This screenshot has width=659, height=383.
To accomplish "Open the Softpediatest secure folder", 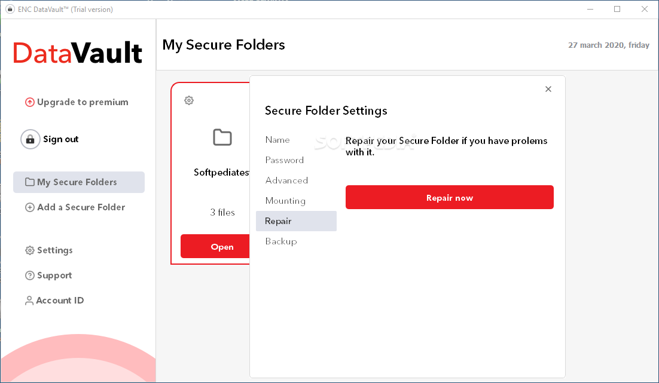I will tap(215, 247).
